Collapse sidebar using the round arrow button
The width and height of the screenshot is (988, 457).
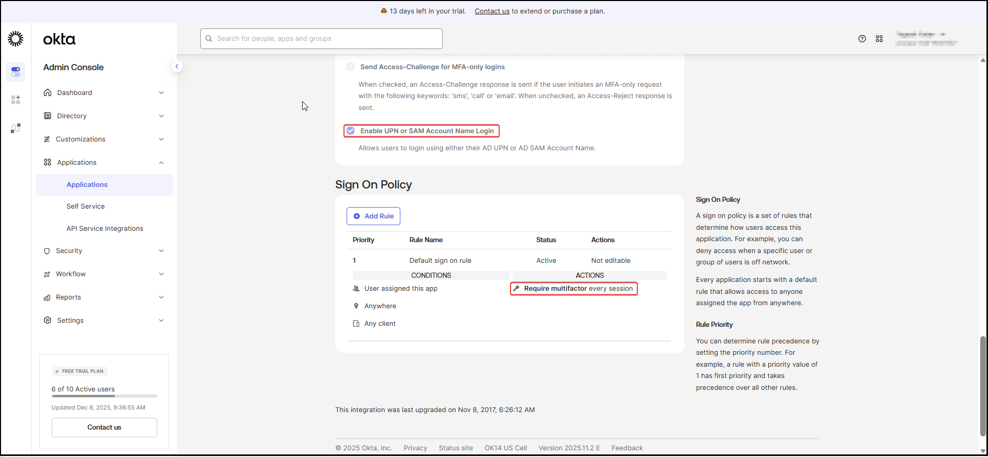point(177,66)
